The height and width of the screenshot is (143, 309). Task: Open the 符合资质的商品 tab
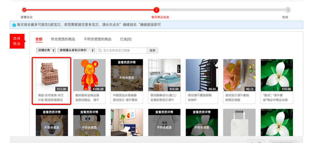(63, 39)
